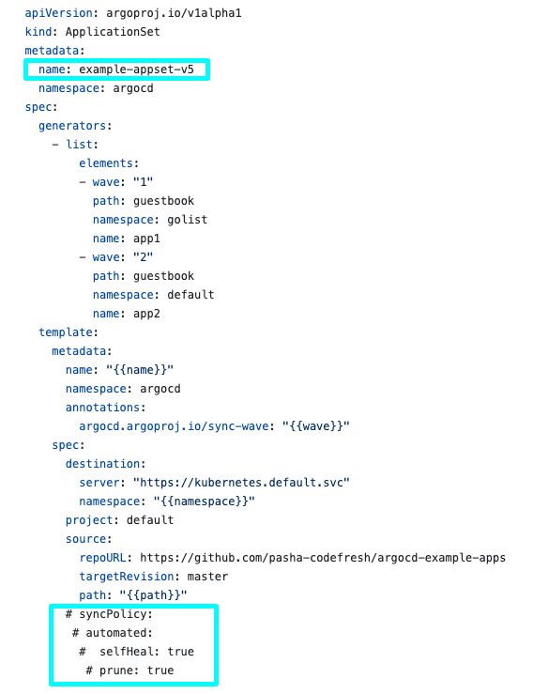Click the argocd namespace value under metadata
The image size is (533, 694).
[133, 88]
